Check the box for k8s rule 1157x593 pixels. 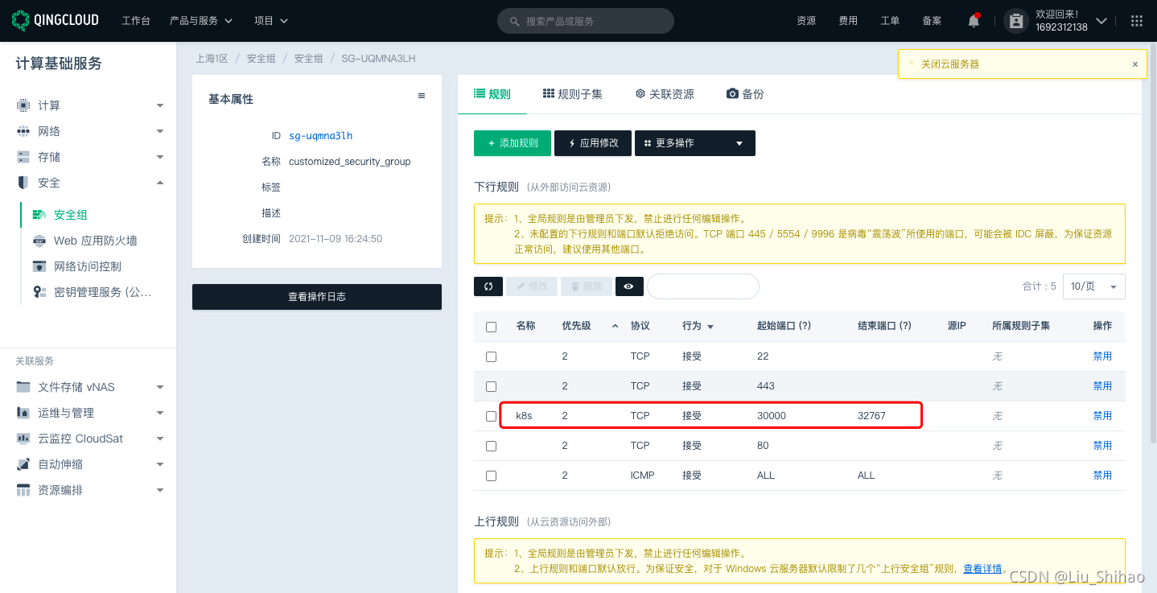[x=492, y=416]
